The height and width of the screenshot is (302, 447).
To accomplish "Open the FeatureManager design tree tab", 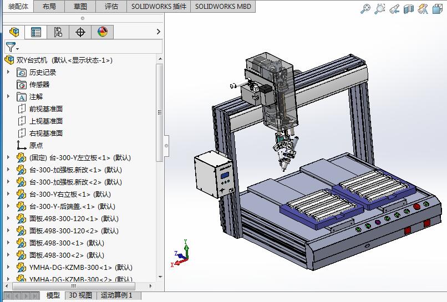I will 14,32.
